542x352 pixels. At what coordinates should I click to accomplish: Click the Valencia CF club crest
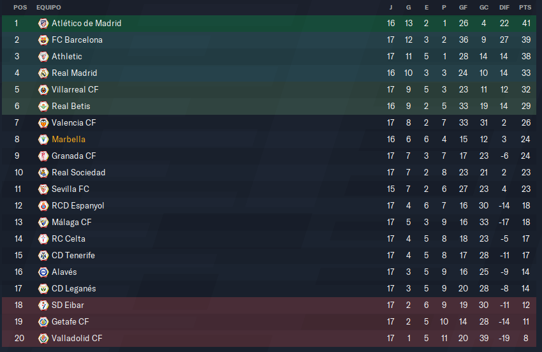click(43, 123)
